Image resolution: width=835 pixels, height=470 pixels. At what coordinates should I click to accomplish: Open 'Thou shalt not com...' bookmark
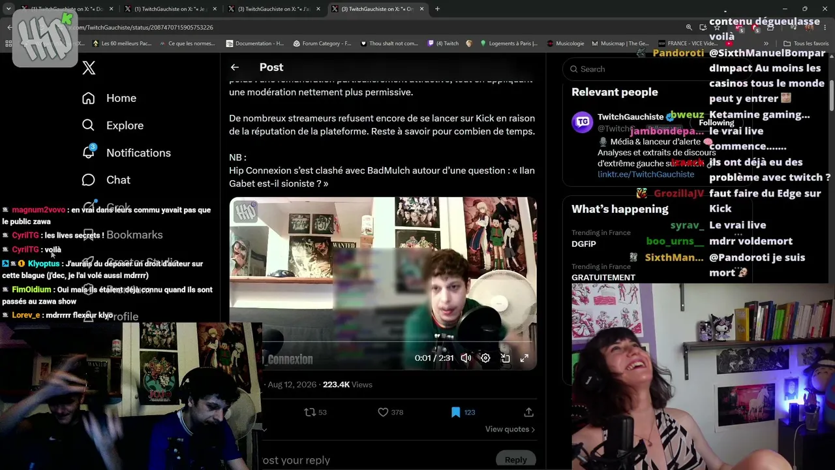(389, 44)
